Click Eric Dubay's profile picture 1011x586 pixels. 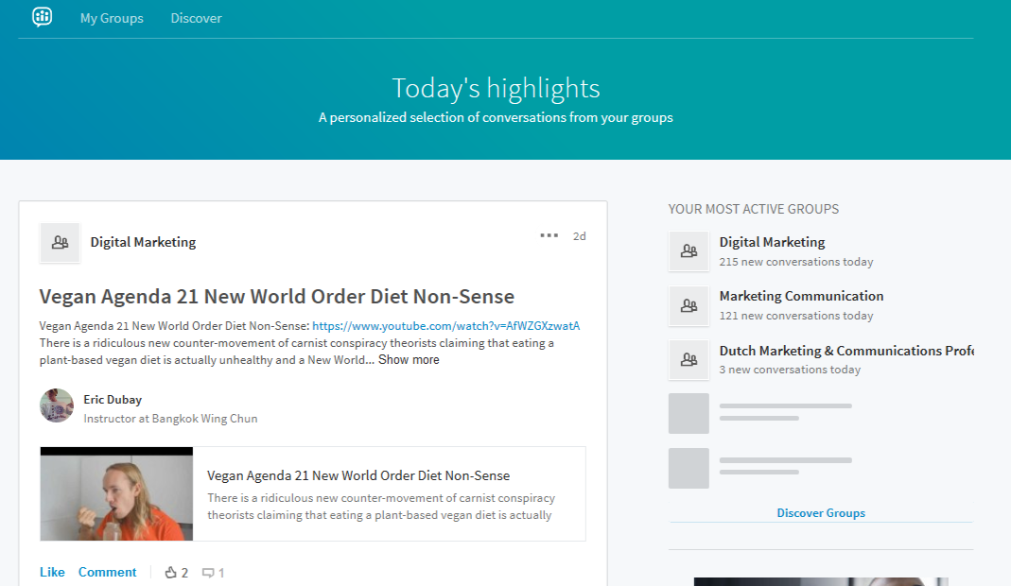pos(57,405)
